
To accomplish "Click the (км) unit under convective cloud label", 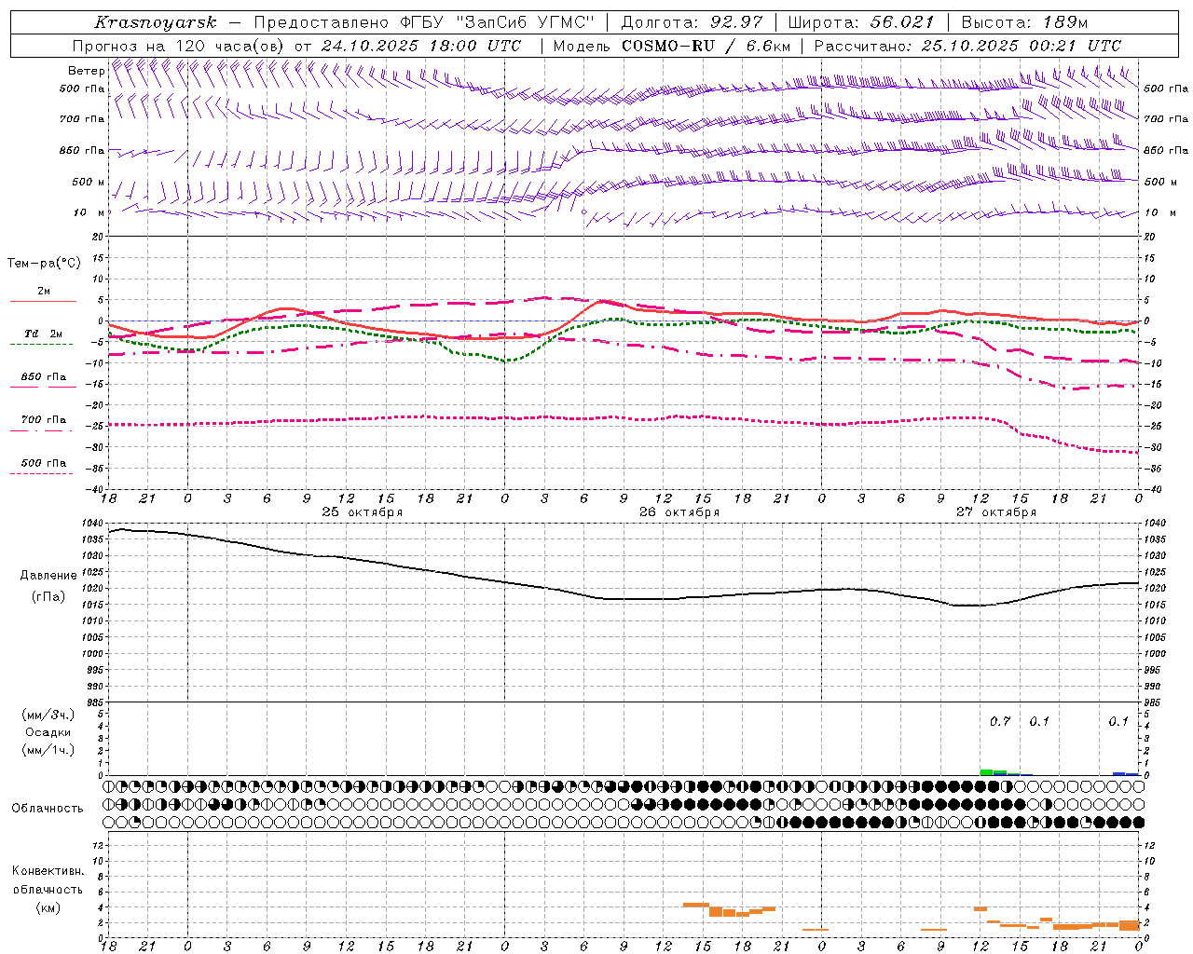I will 48,907.
